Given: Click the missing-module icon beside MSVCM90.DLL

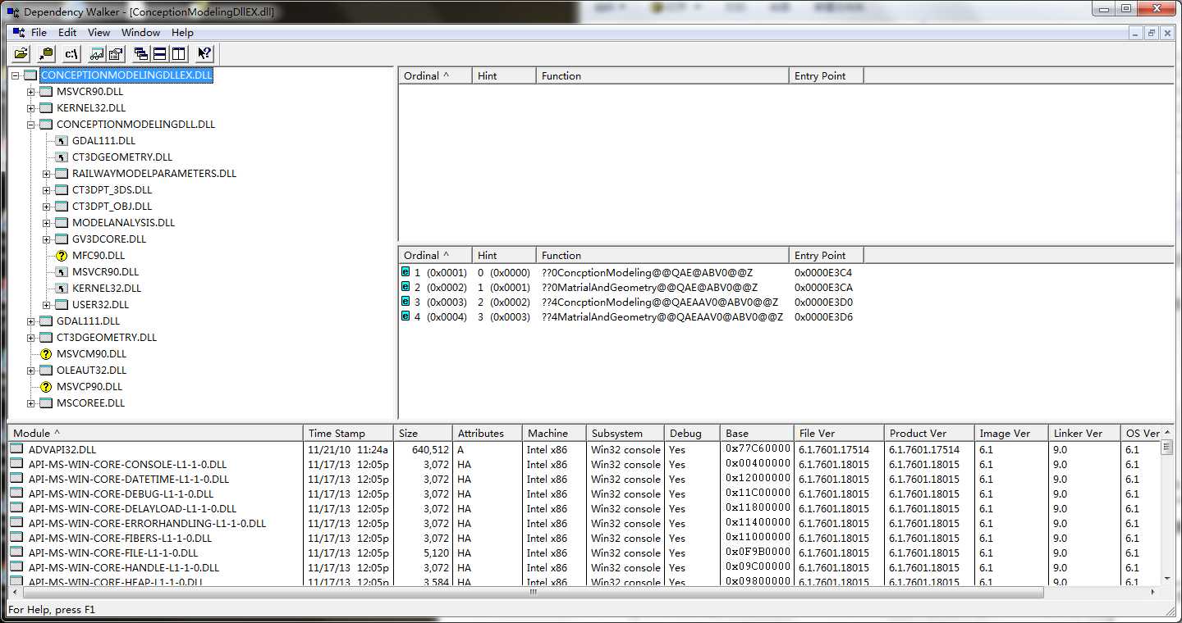Looking at the screenshot, I should coord(46,354).
